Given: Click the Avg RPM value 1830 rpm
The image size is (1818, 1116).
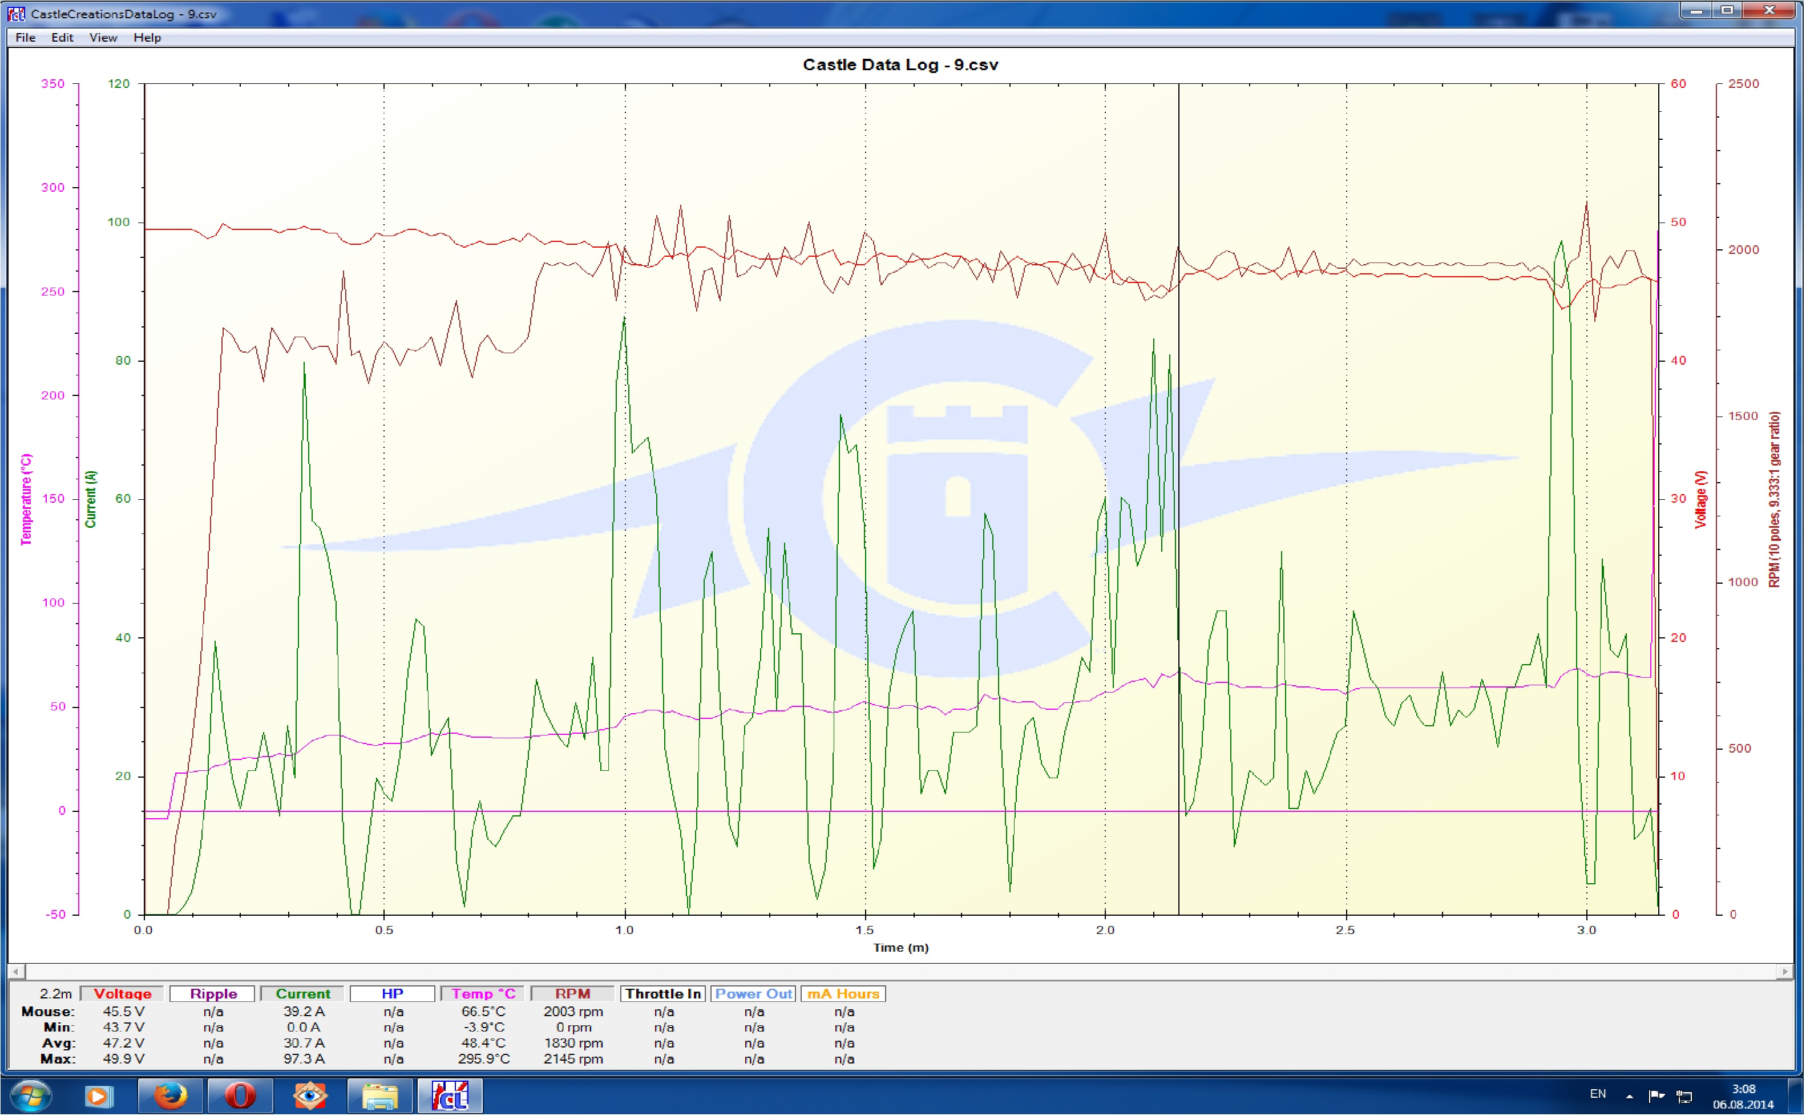Looking at the screenshot, I should pyautogui.click(x=573, y=1044).
